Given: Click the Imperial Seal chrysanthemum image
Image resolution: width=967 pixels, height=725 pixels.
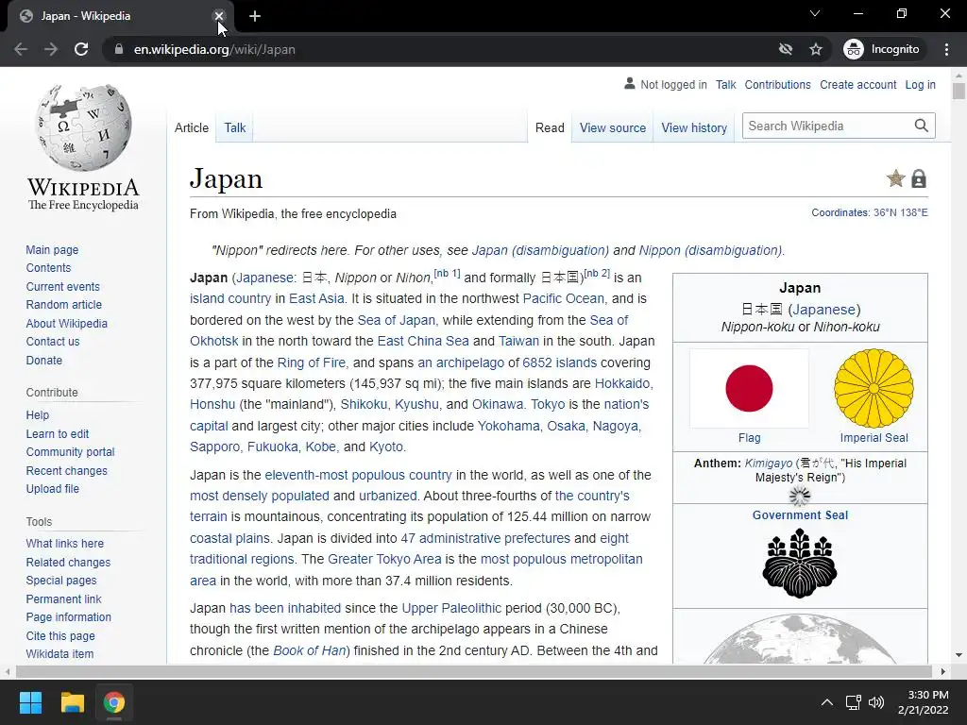Looking at the screenshot, I should [874, 388].
